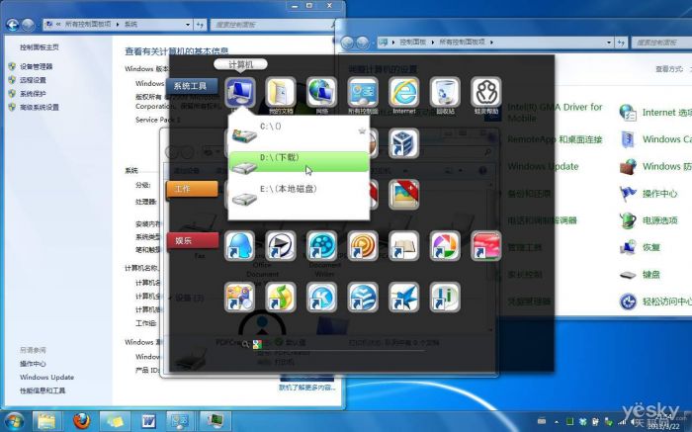Open the 回收站 recycle bin icon
This screenshot has height=432, width=692.
[x=445, y=93]
